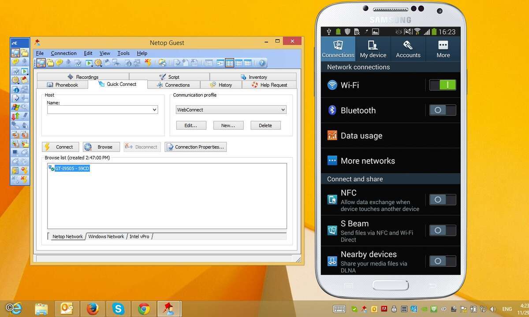Select the Windows Network browse tab
529x317 pixels.
click(106, 236)
